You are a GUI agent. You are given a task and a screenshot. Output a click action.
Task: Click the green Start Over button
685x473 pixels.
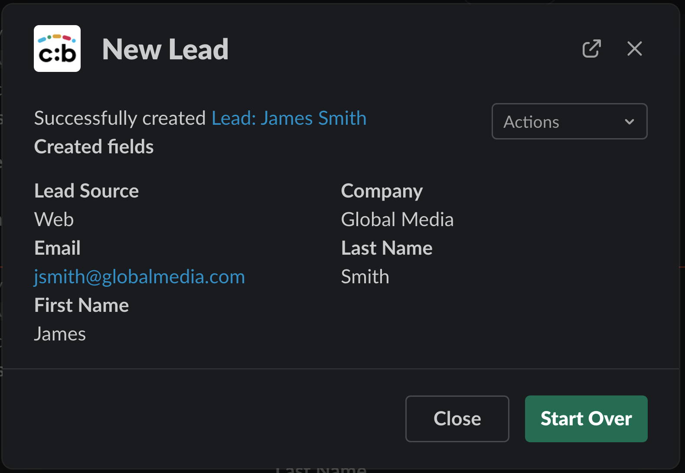click(586, 419)
